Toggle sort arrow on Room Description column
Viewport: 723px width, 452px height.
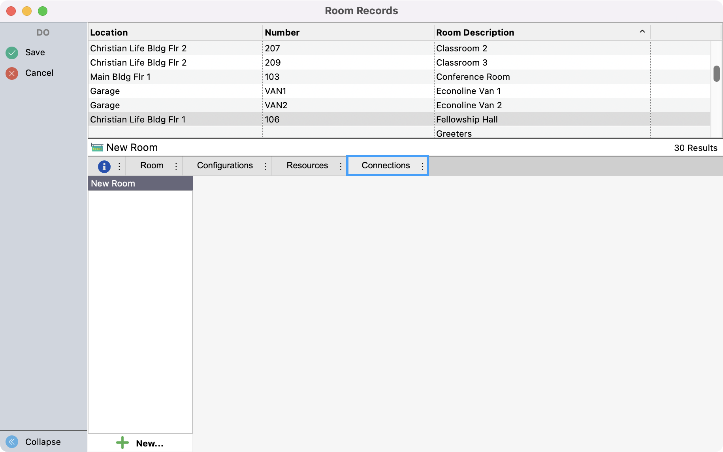[x=642, y=32]
